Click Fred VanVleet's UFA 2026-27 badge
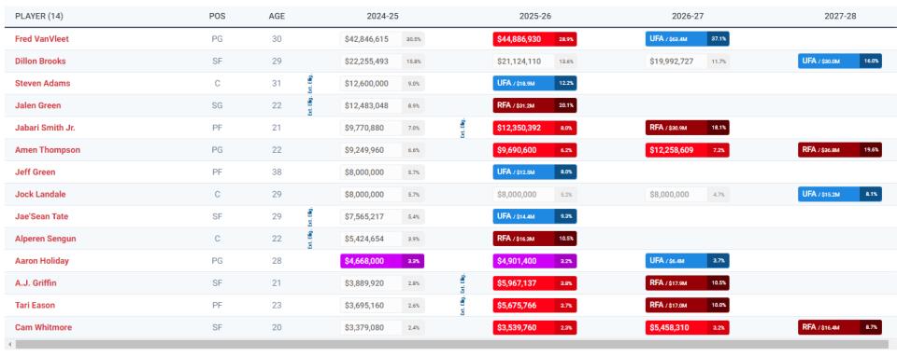 [687, 39]
